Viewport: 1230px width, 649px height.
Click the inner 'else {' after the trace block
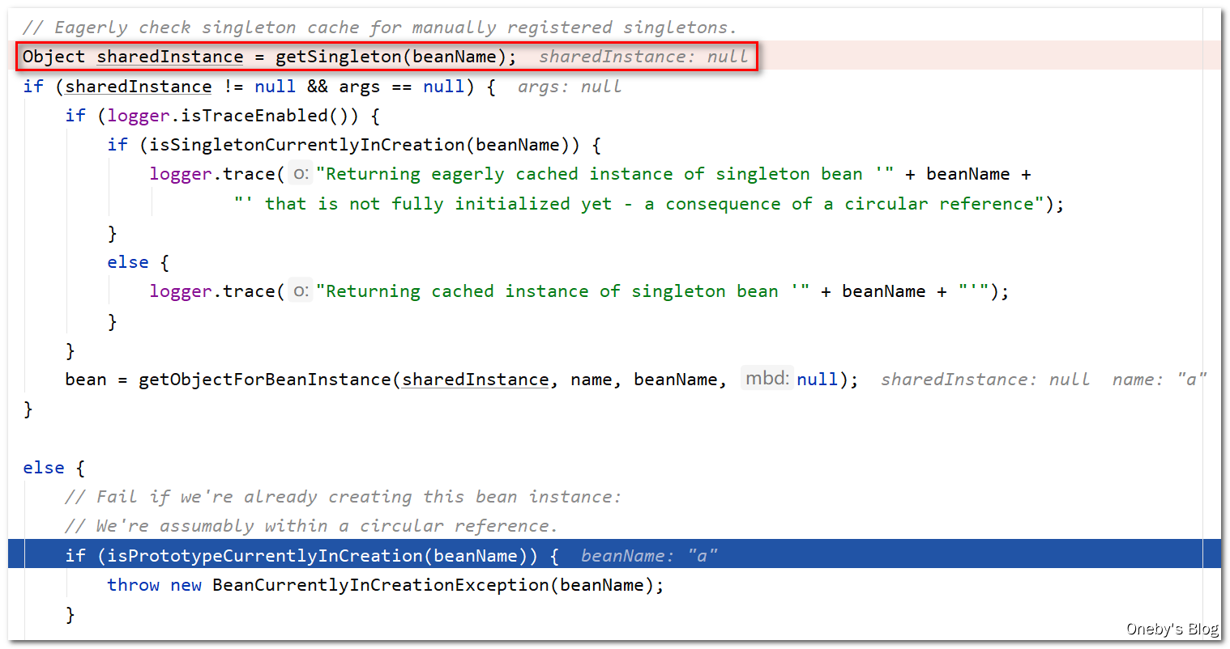(138, 262)
